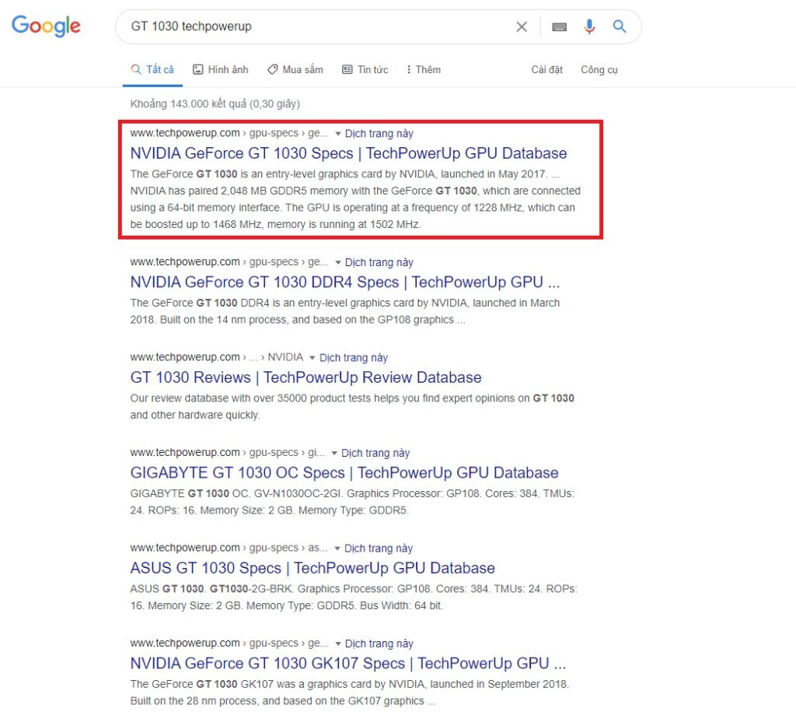Click the magnifier search button

tap(619, 26)
